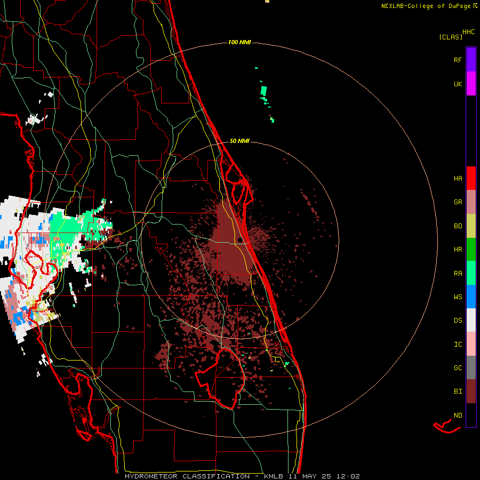Viewport: 480px width, 480px height.
Task: Click the magenta UK legend color block
Action: tap(471, 84)
